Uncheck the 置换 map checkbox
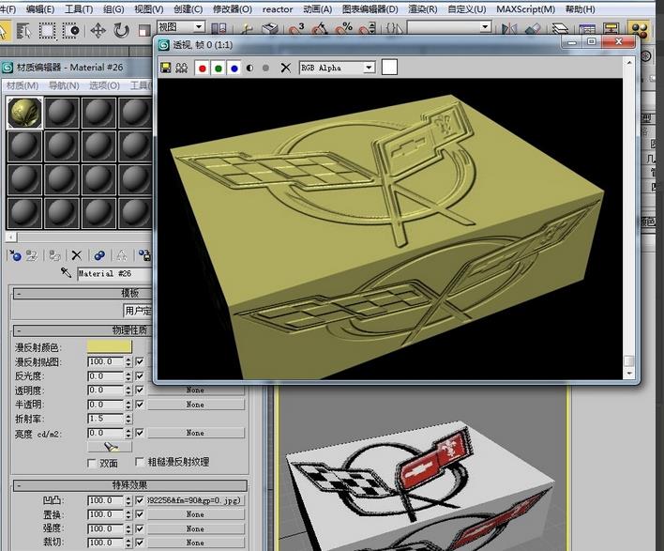 (x=140, y=514)
